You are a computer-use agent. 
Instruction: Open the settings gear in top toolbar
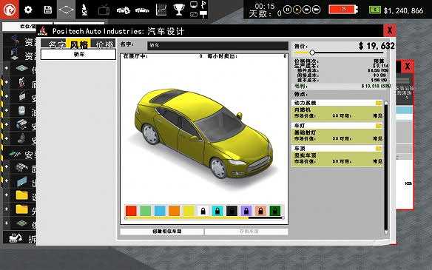pos(28,10)
